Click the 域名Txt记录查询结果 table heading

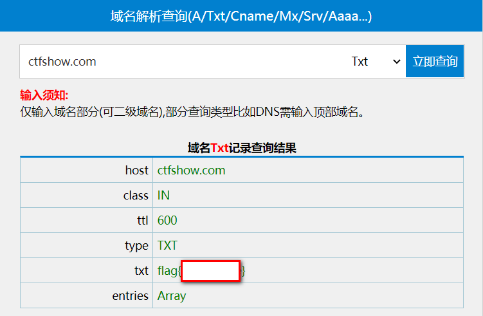[242, 148]
